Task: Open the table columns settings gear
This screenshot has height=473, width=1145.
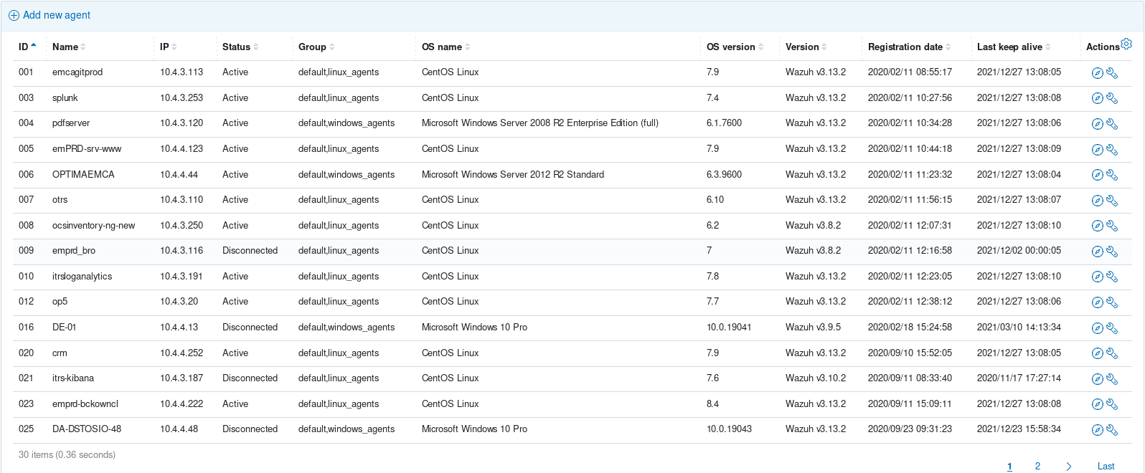Action: (1126, 44)
